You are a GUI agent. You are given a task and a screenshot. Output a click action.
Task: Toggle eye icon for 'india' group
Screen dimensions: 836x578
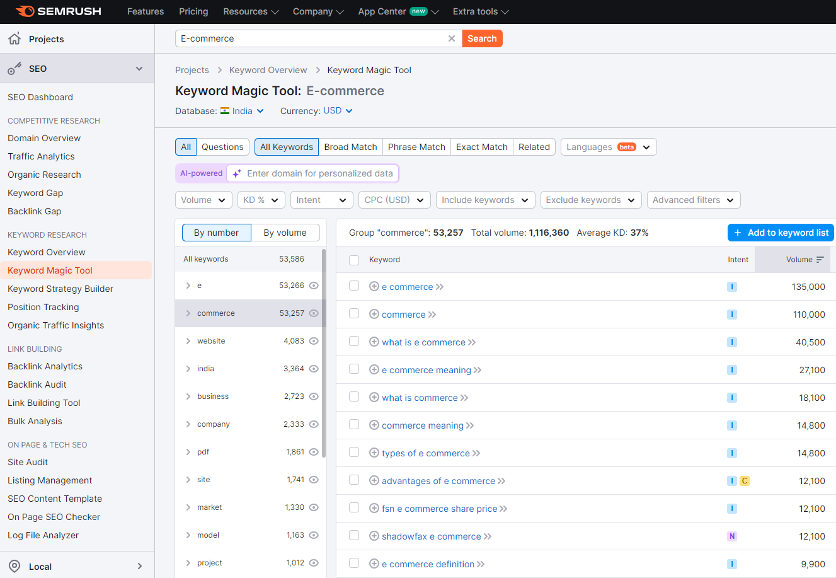click(314, 369)
